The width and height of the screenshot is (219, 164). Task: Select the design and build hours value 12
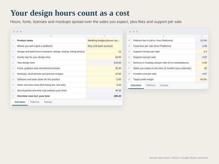click(x=105, y=51)
